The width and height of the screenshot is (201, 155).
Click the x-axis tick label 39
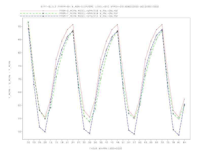tap(101, 142)
